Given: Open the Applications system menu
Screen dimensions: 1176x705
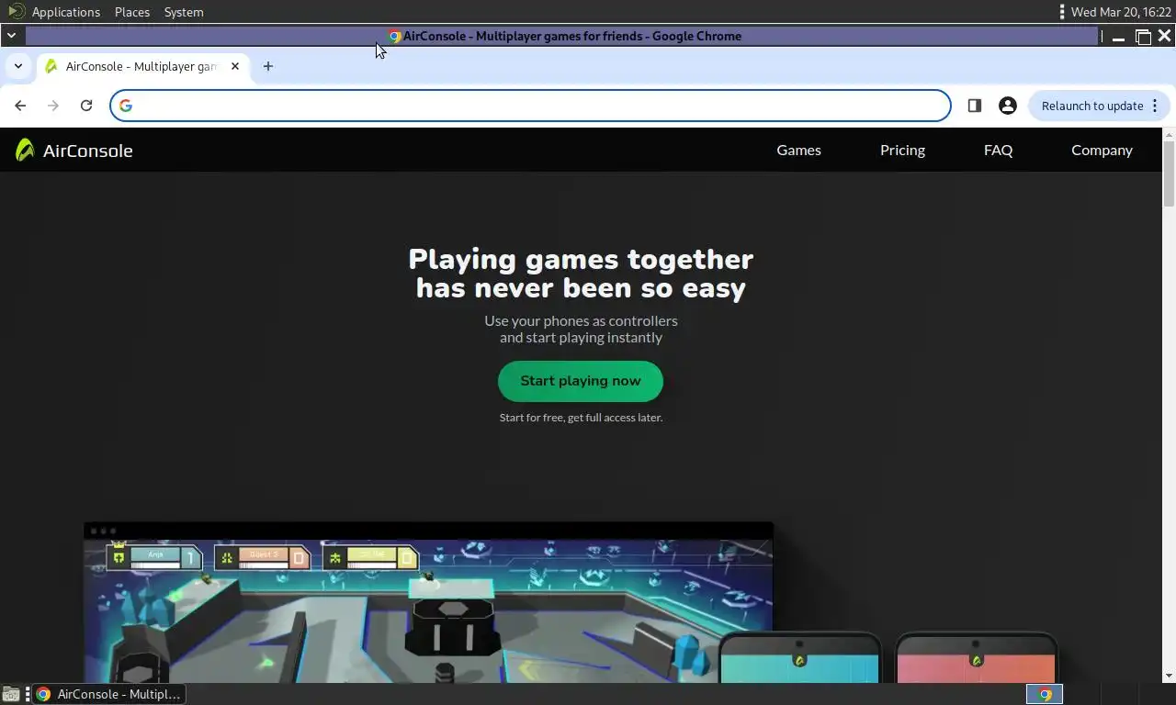Looking at the screenshot, I should pos(65,12).
